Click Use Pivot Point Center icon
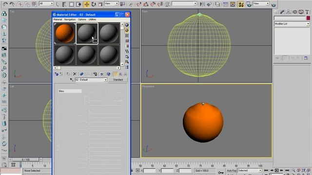312x175 pixels. click(123, 4)
